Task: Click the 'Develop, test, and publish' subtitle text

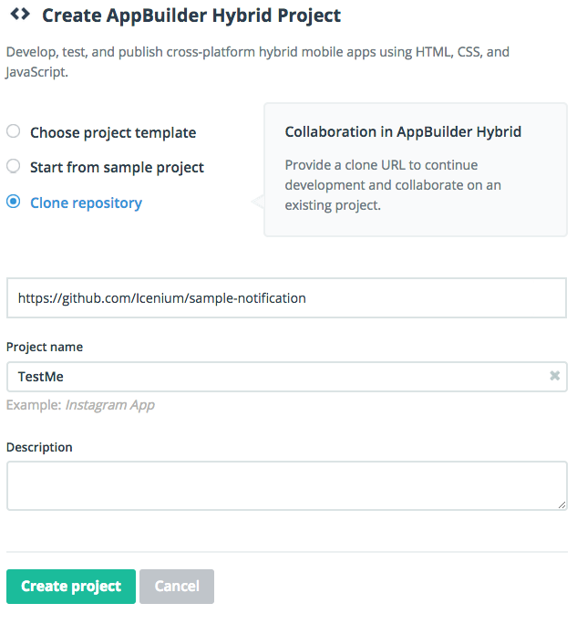Action: [258, 62]
